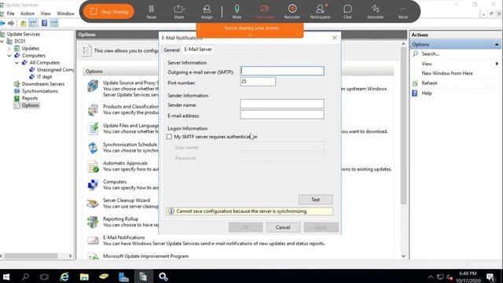The image size is (503, 283).
Task: Open Update Files and Languages icon
Action: [x=93, y=129]
